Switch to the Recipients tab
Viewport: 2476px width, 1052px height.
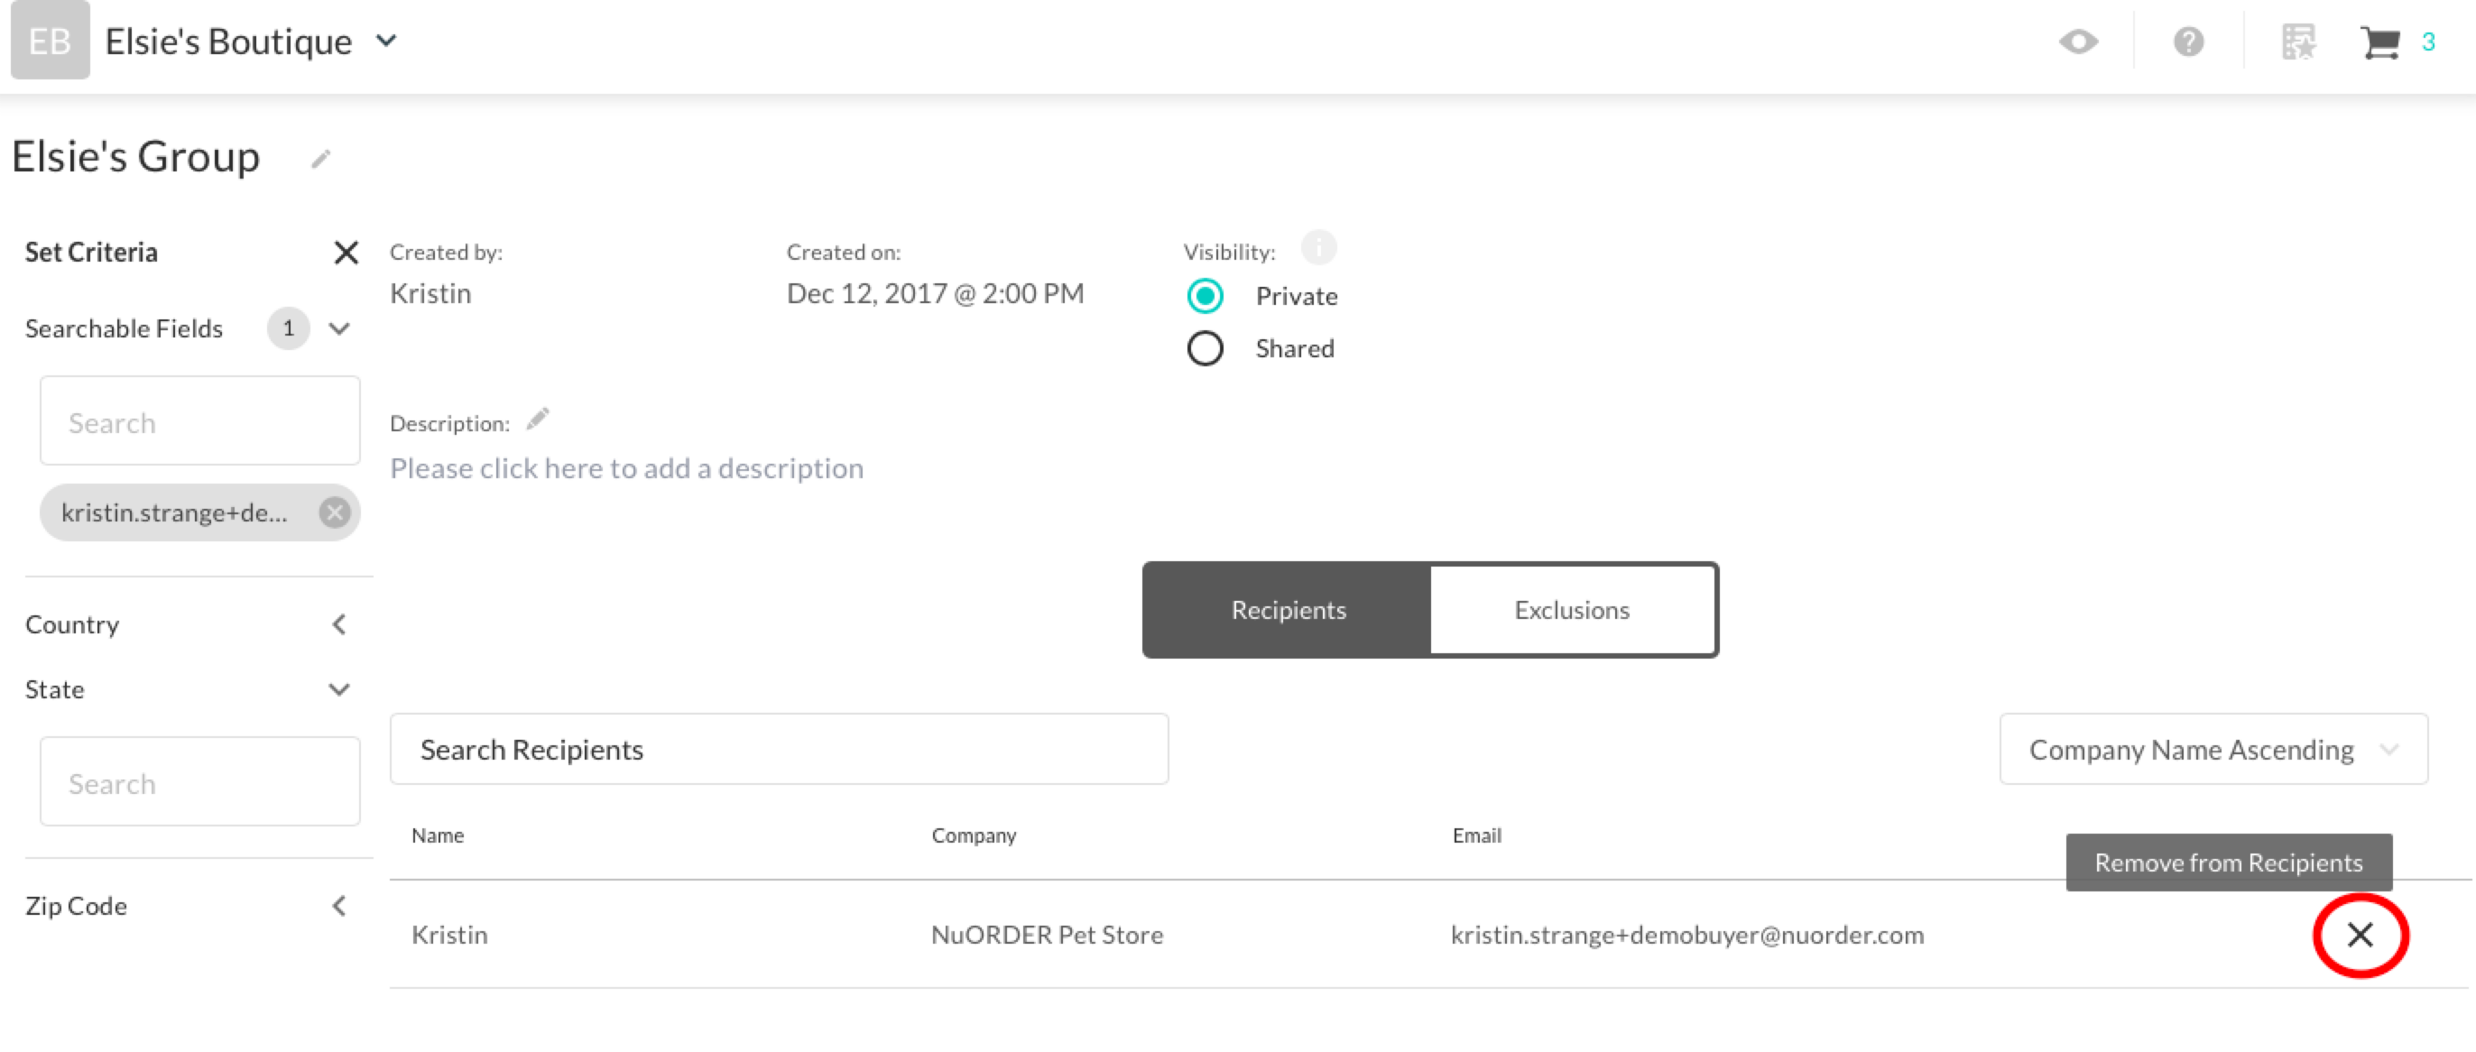1287,610
